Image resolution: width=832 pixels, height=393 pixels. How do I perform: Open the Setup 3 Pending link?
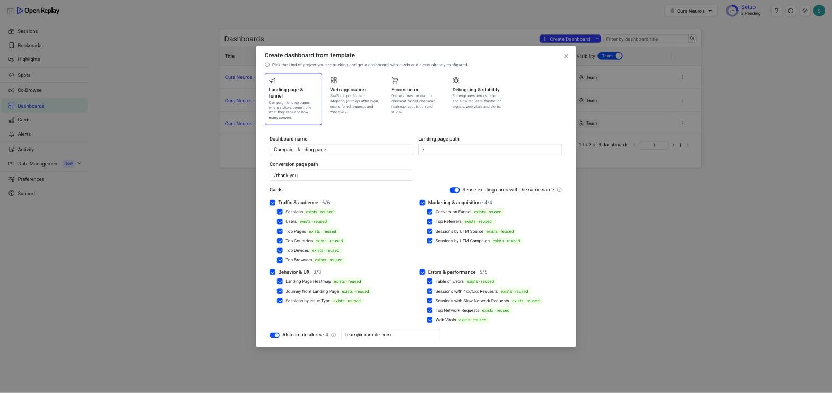pyautogui.click(x=751, y=11)
